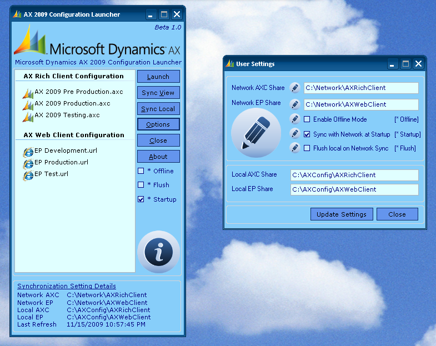This screenshot has height=346, width=436.
Task: Click the Dynamics logo icon in the Launcher title bar
Action: [x=17, y=14]
